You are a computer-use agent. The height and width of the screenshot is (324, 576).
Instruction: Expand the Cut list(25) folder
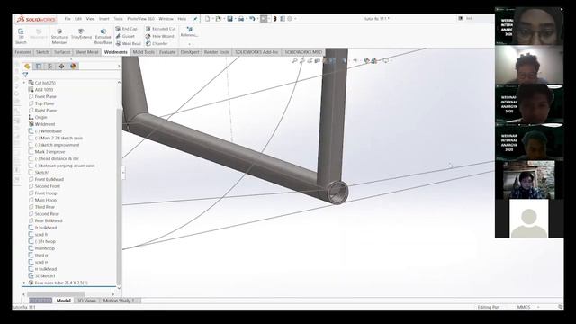click(x=24, y=83)
